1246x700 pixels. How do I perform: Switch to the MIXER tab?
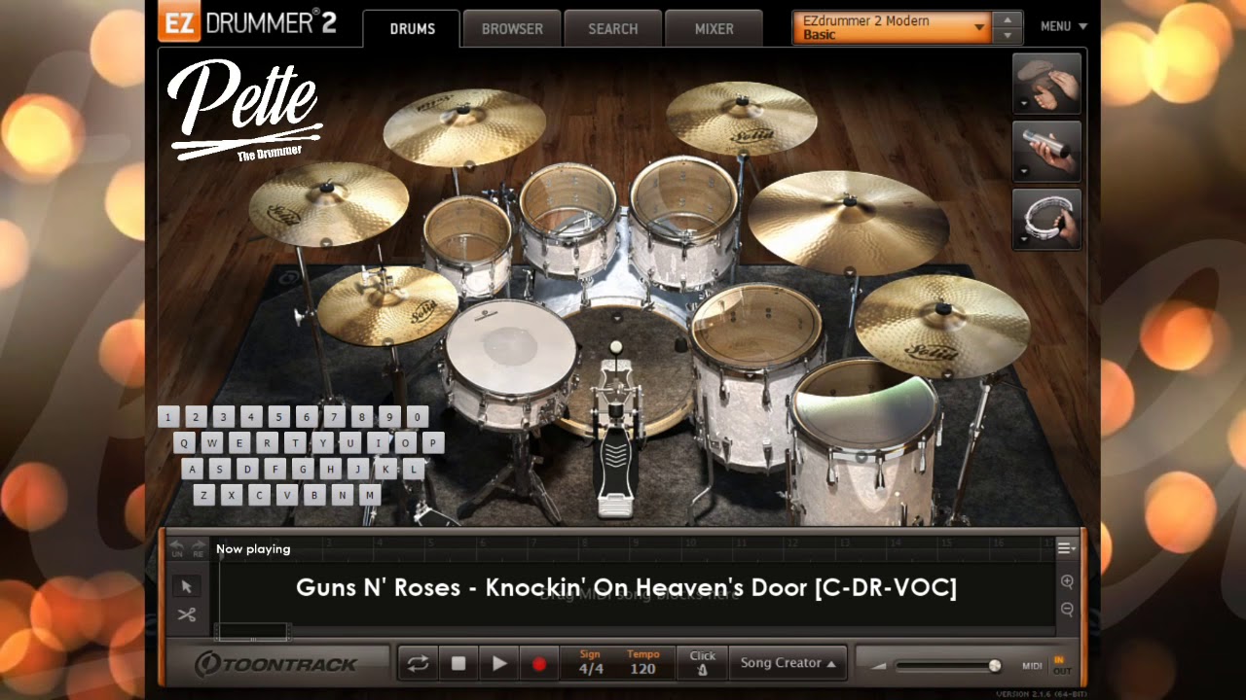(715, 29)
